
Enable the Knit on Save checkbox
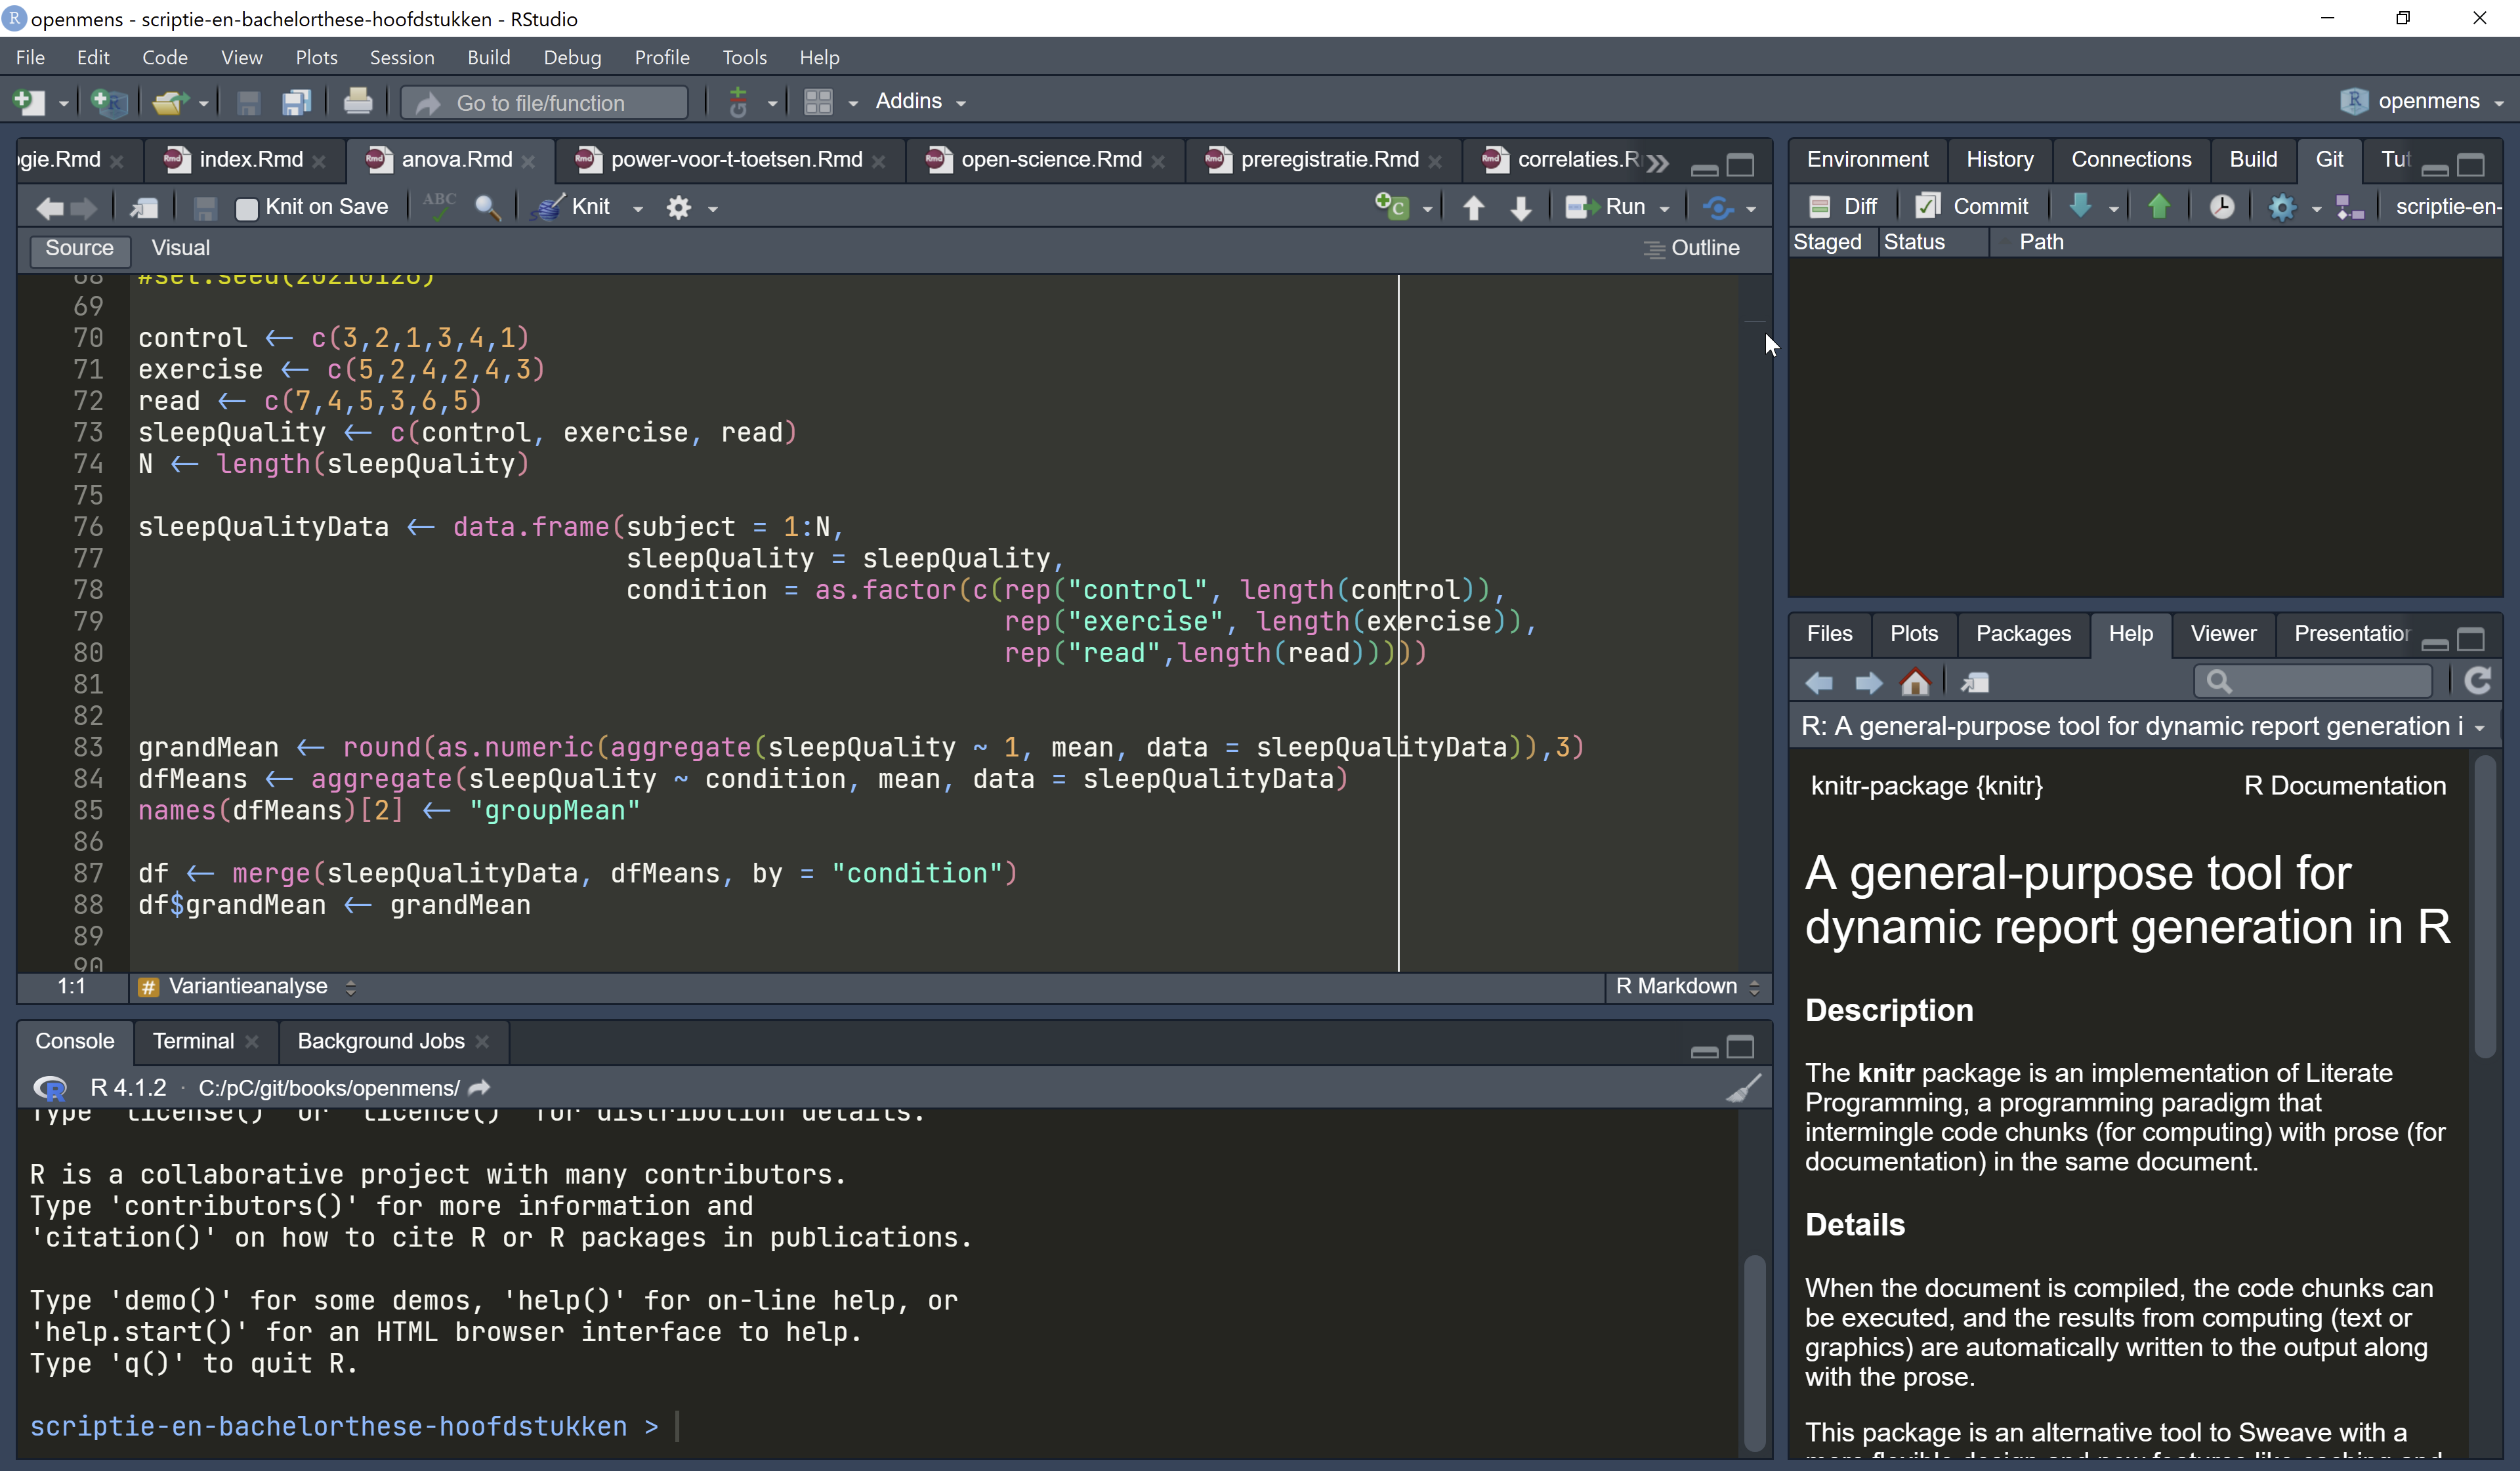point(247,207)
